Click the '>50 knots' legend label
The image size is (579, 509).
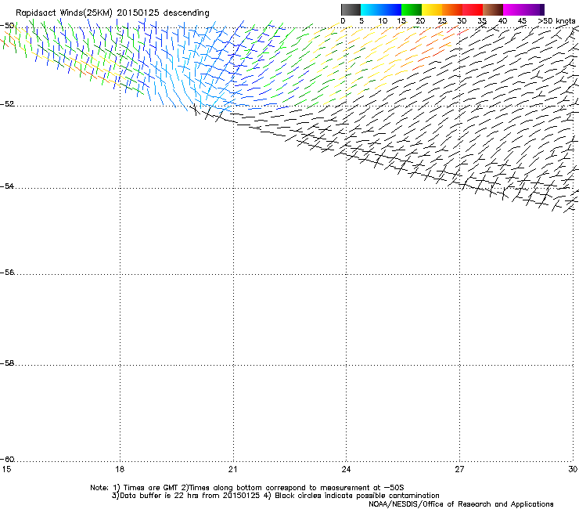pyautogui.click(x=556, y=21)
